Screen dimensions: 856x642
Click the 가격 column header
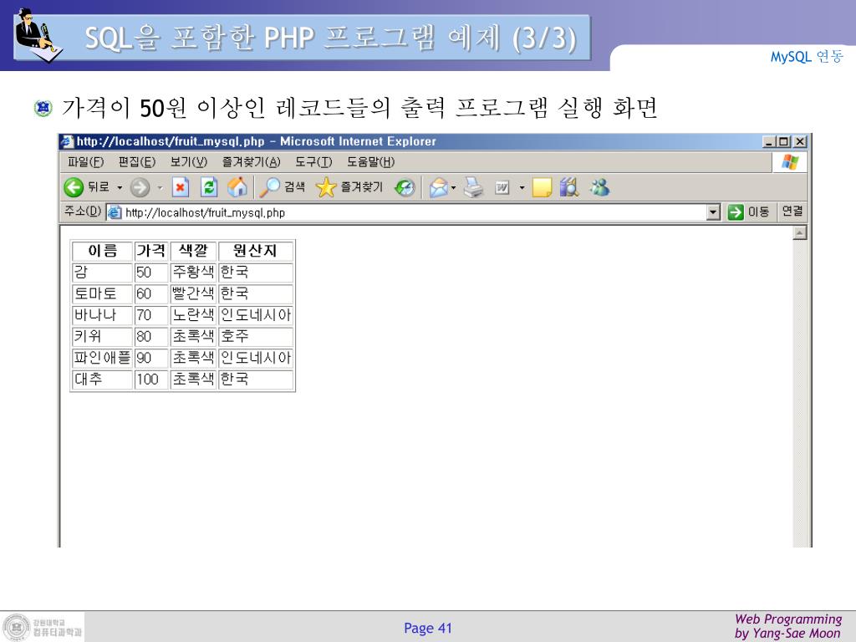pos(151,251)
